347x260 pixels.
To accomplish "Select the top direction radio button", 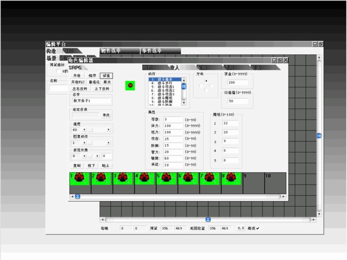I will [x=206, y=80].
